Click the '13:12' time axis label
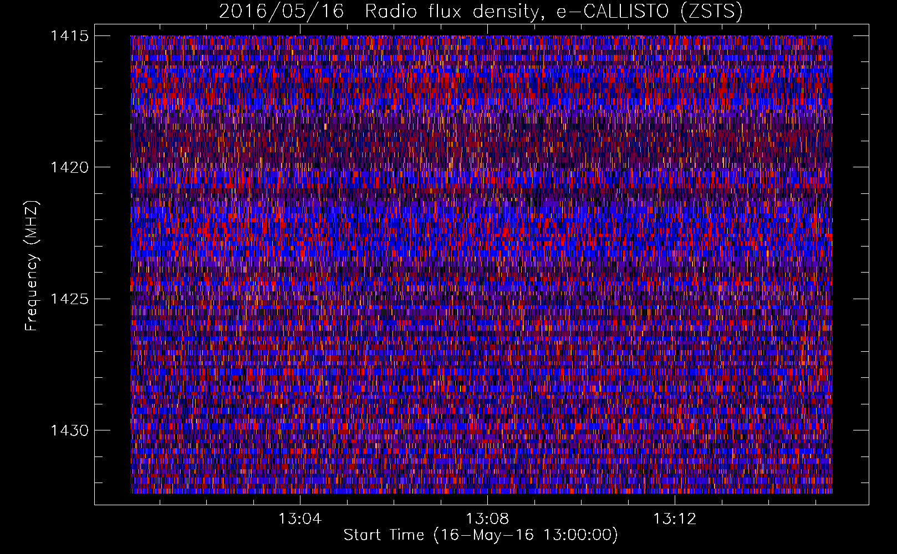This screenshot has height=554, width=897. 675,519
